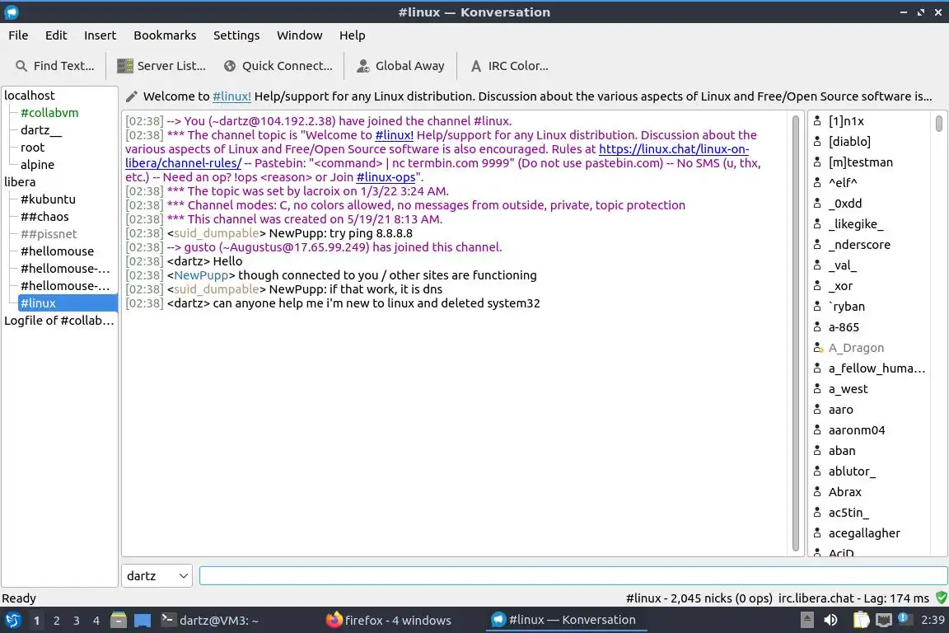Toggle Global Away status
The height and width of the screenshot is (633, 949).
point(400,66)
